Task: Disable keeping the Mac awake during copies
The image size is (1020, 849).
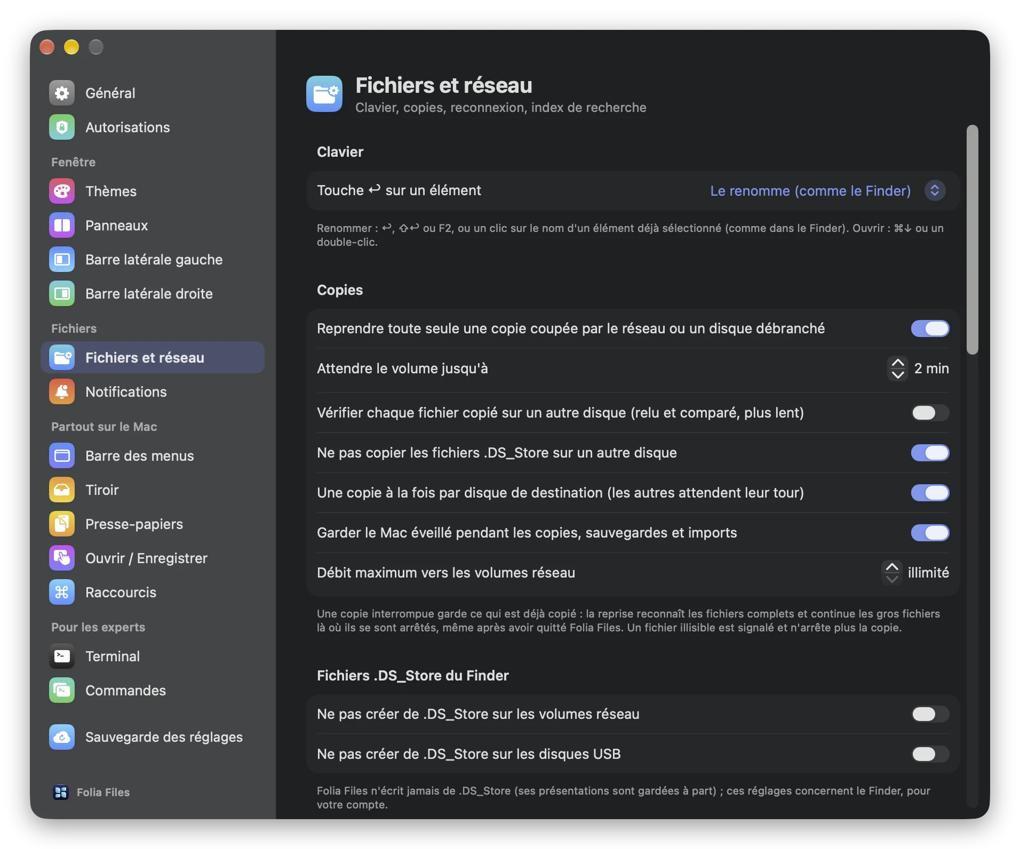Action: tap(930, 533)
